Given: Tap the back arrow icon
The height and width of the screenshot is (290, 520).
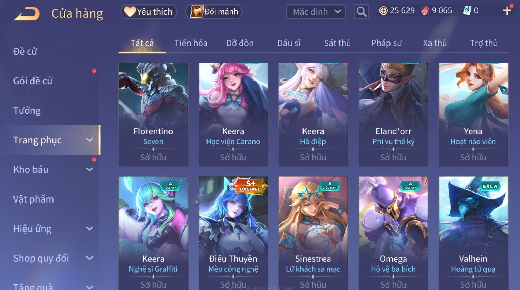Looking at the screenshot, I should [27, 14].
